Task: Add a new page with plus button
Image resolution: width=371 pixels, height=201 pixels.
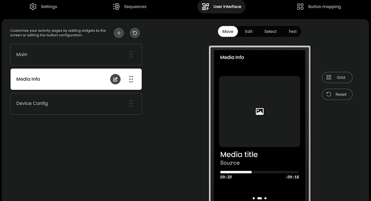Action: (119, 33)
